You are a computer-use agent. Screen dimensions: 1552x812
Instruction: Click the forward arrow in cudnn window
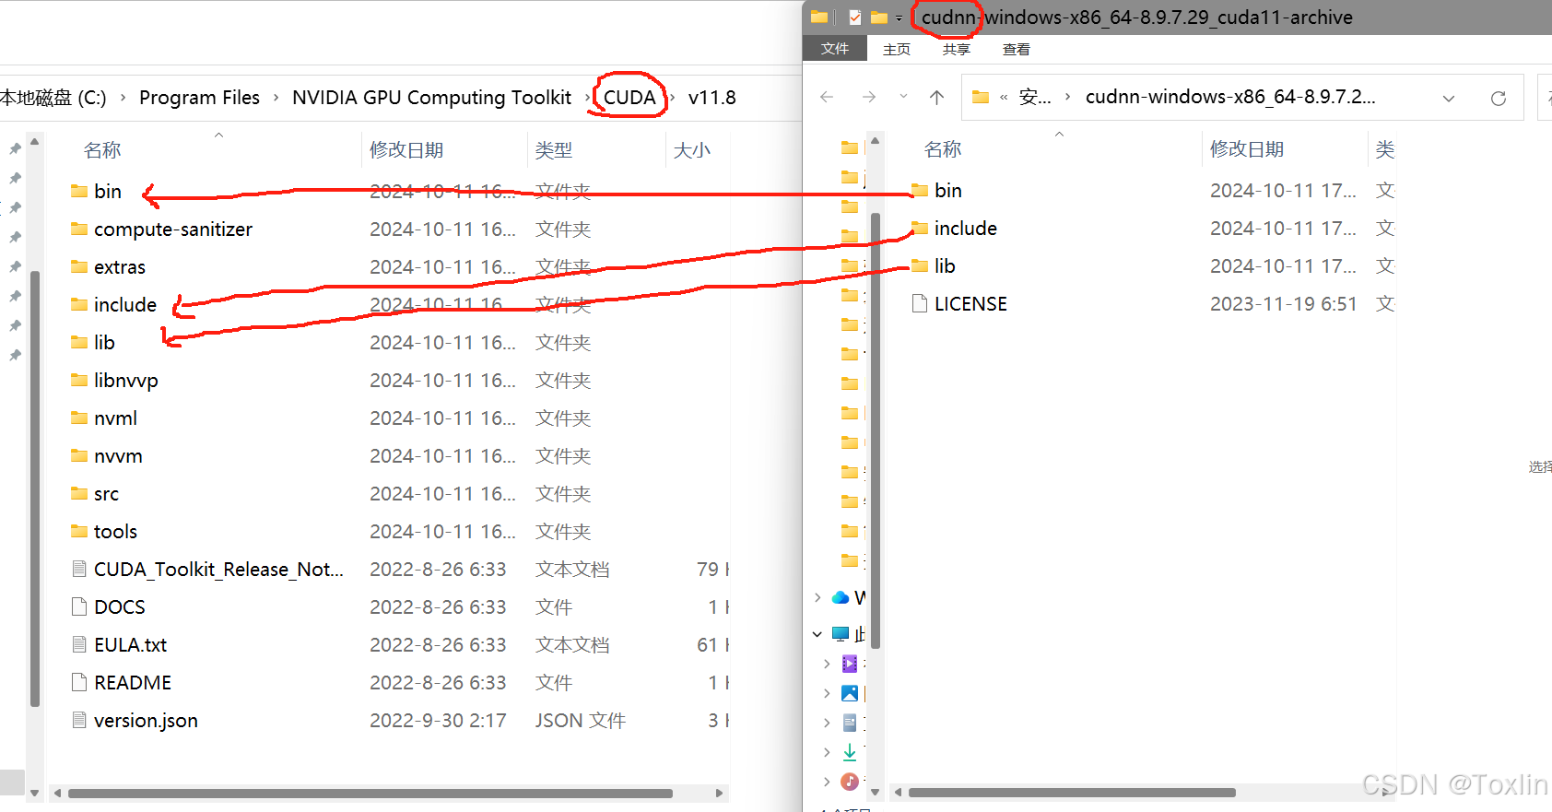[868, 97]
